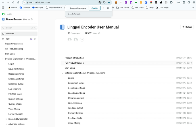The height and width of the screenshot is (127, 196).
Task: Click the bookmark star icon
Action: click(109, 2)
